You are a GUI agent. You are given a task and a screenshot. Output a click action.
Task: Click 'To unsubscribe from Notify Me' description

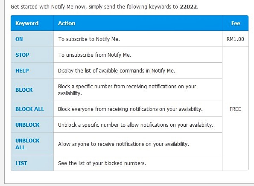pyautogui.click(x=95, y=55)
